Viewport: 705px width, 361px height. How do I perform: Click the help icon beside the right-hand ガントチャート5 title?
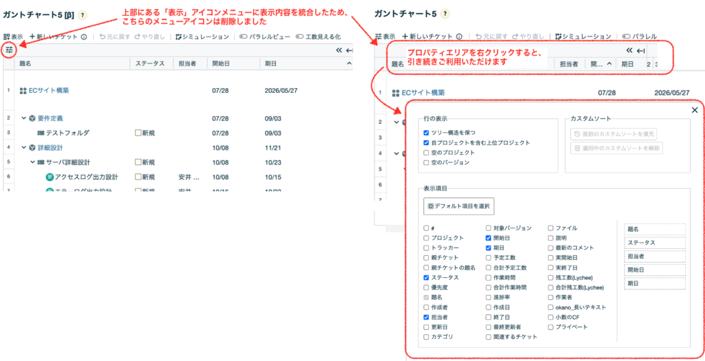pyautogui.click(x=445, y=14)
